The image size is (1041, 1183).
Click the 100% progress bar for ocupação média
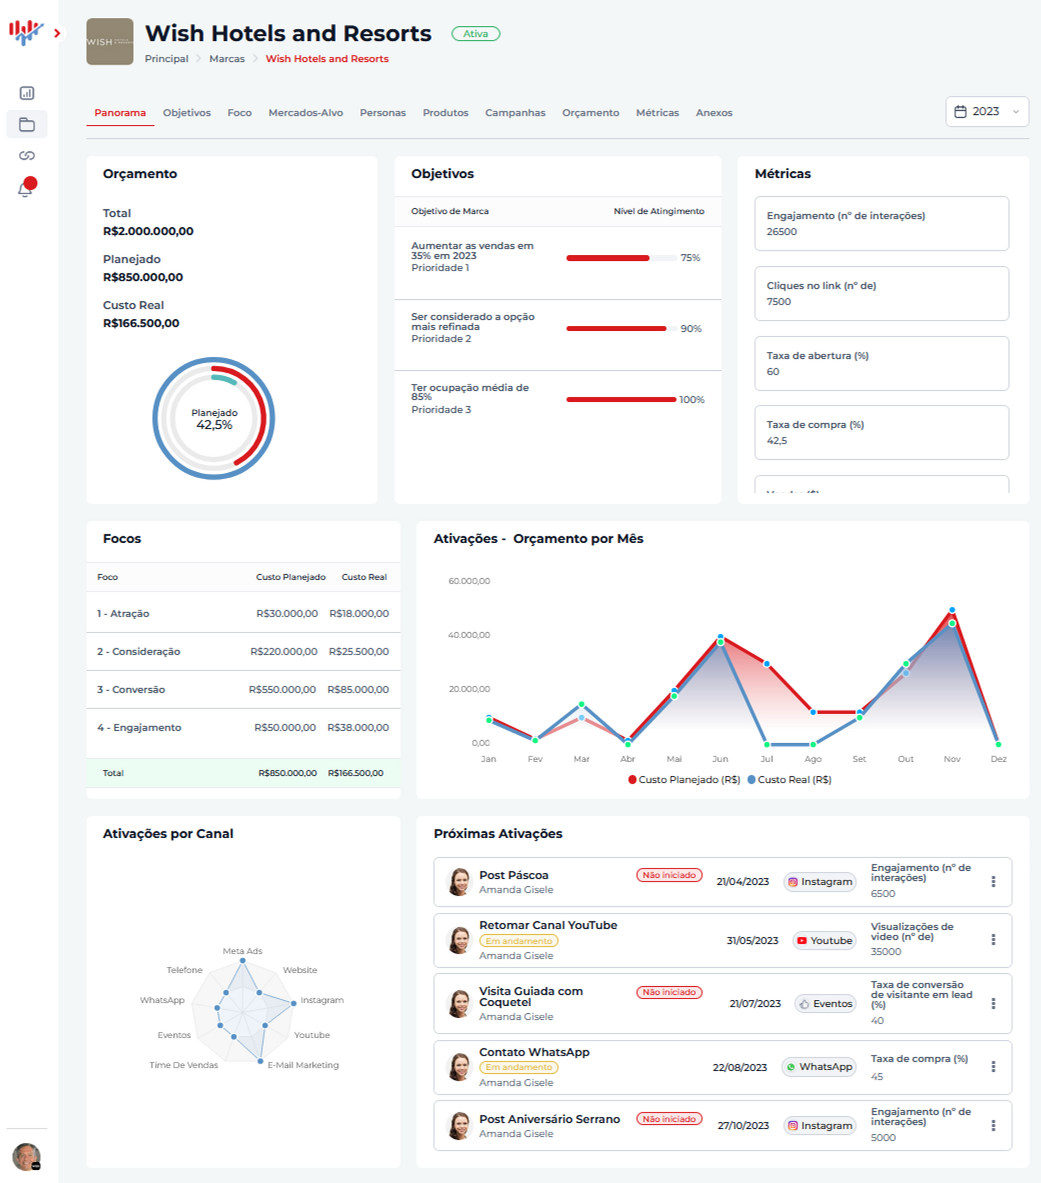coord(621,400)
